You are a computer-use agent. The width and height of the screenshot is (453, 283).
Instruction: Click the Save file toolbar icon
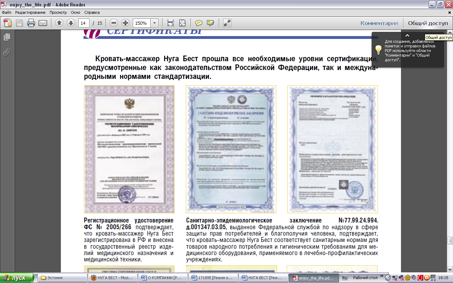tap(19, 23)
